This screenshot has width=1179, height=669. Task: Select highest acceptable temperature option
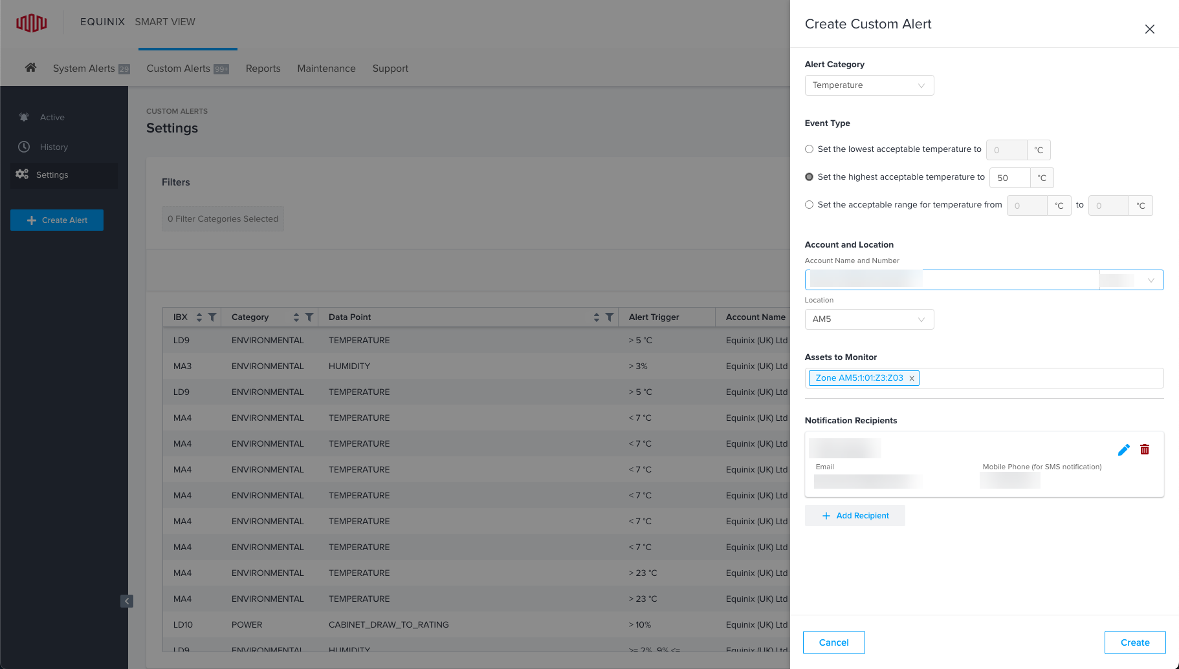click(x=809, y=177)
